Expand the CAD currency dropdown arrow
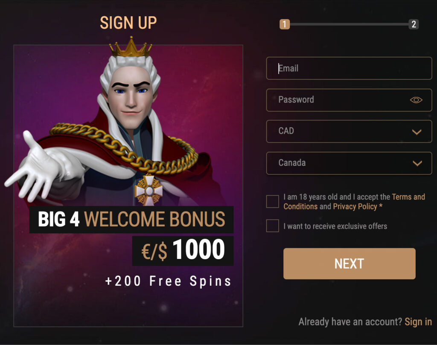437x345 pixels. pyautogui.click(x=417, y=132)
